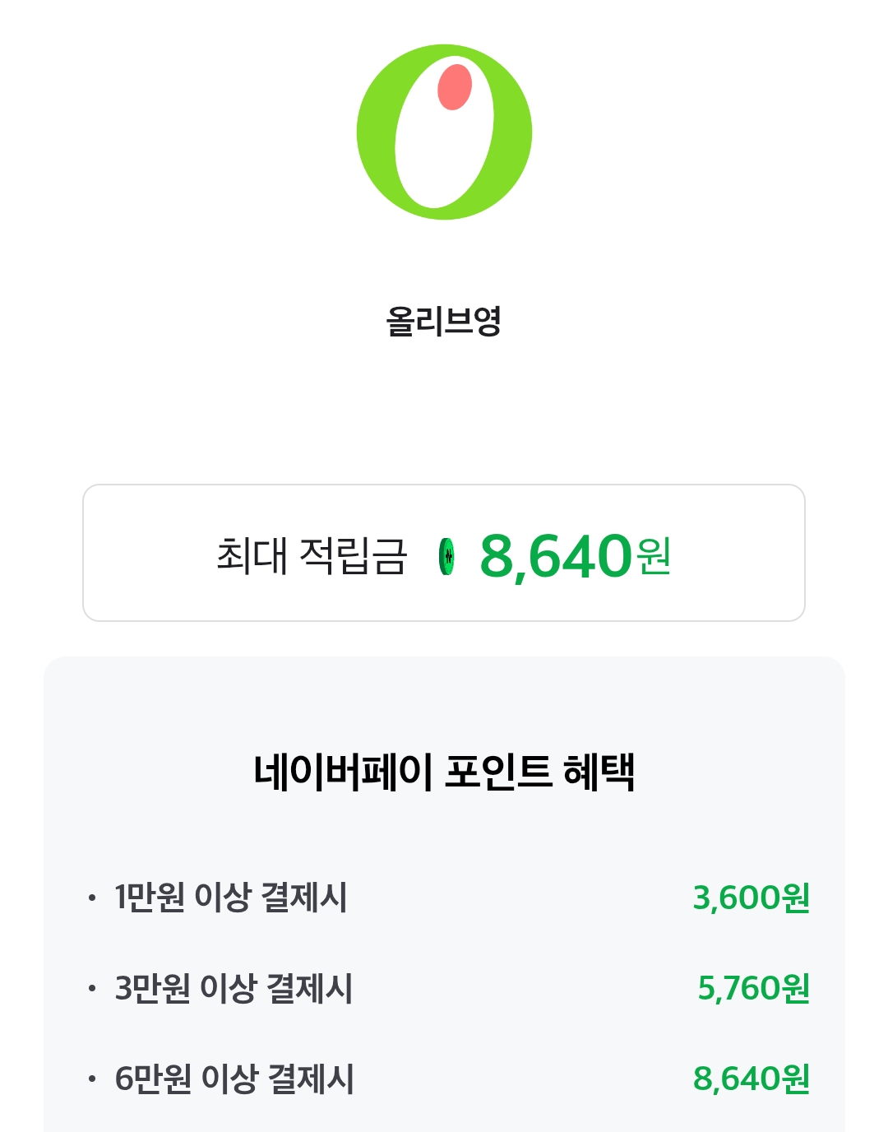Click the bullet before 6만원 이상 결제시
Image resolution: width=888 pixels, height=1132 pixels.
92,1079
